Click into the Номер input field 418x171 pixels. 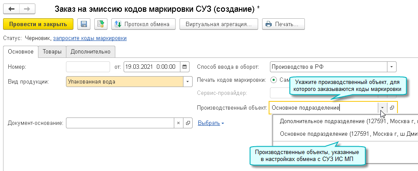click(88, 67)
